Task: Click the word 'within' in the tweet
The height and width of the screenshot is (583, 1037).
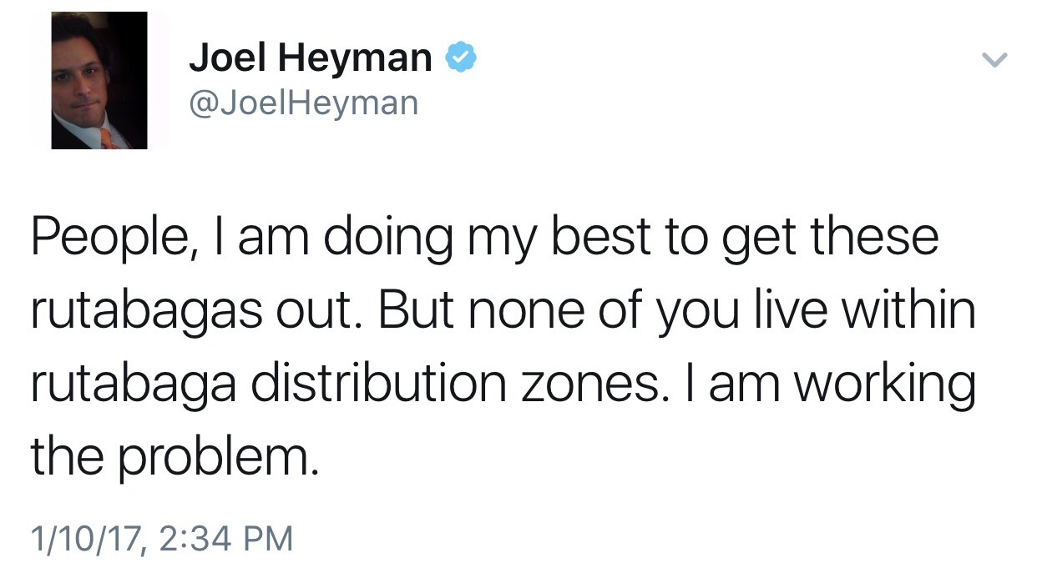Action: pos(909,310)
